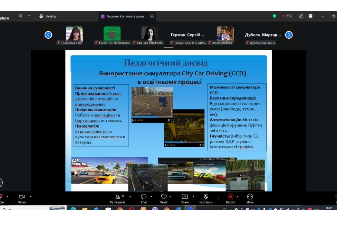Screen dimensions: 337x225
Task: Open the Participants panel
Action: 117,199
